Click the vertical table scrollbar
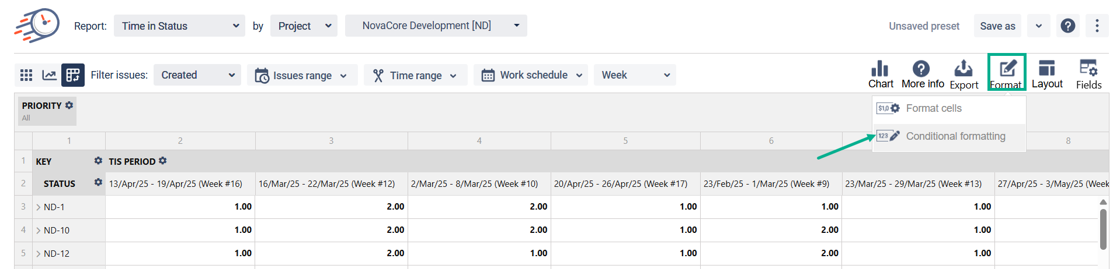The image size is (1120, 269). [1103, 229]
